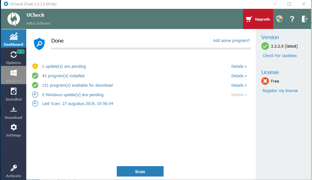Click '0 Windows update(s) are pending' text

[73, 95]
